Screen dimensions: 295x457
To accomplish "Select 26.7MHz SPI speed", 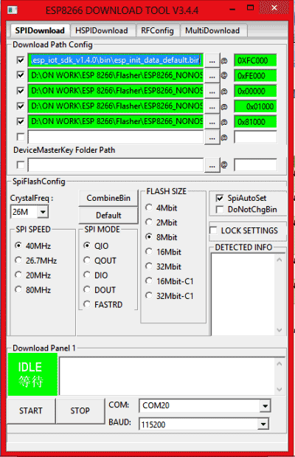I will tap(35, 261).
